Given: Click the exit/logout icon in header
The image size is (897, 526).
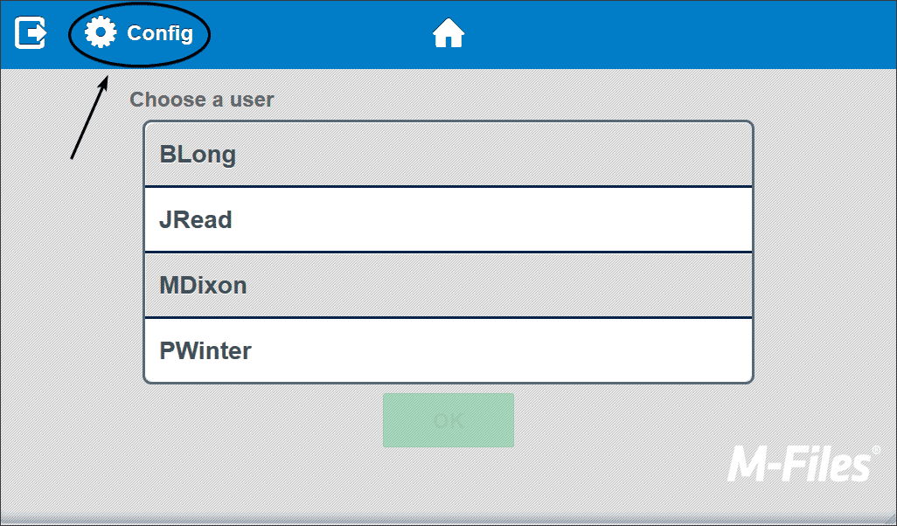Looking at the screenshot, I should 31,33.
